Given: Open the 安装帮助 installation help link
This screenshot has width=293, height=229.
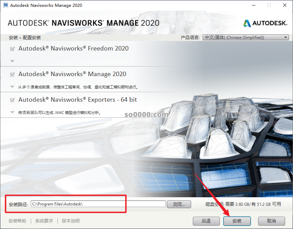Looking at the screenshot, I should tap(17, 221).
